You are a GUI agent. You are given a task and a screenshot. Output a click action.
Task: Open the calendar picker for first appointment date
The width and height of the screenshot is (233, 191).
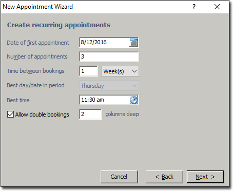[x=133, y=43]
